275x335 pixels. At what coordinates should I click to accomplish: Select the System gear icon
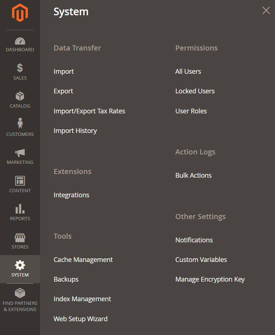pos(20,265)
